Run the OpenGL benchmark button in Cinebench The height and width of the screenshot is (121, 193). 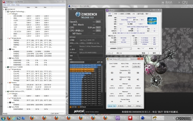click(x=98, y=22)
